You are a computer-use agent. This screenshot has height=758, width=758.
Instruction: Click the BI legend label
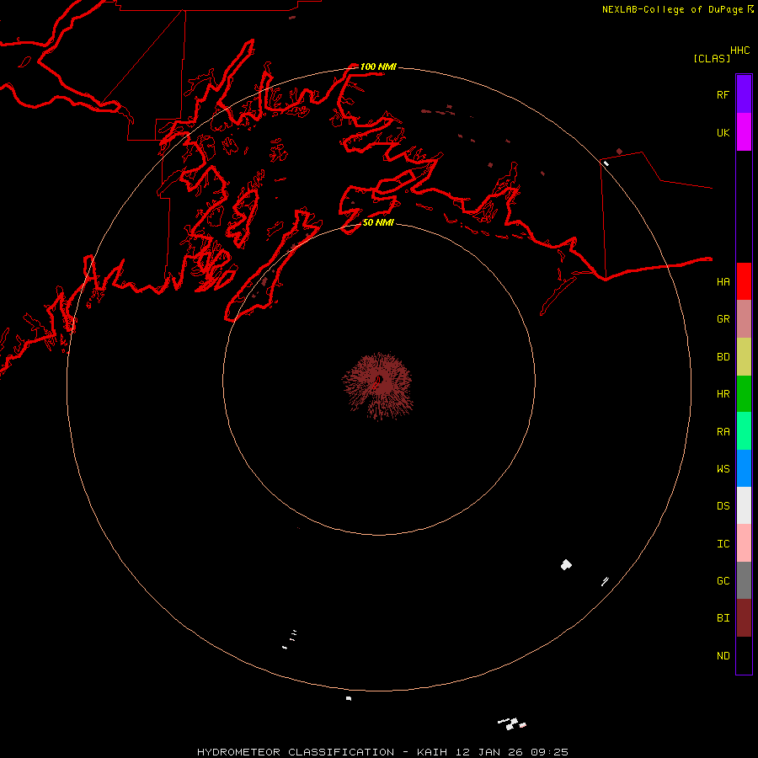click(x=723, y=618)
